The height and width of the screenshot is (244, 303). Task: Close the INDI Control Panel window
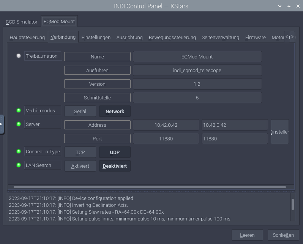click(298, 6)
